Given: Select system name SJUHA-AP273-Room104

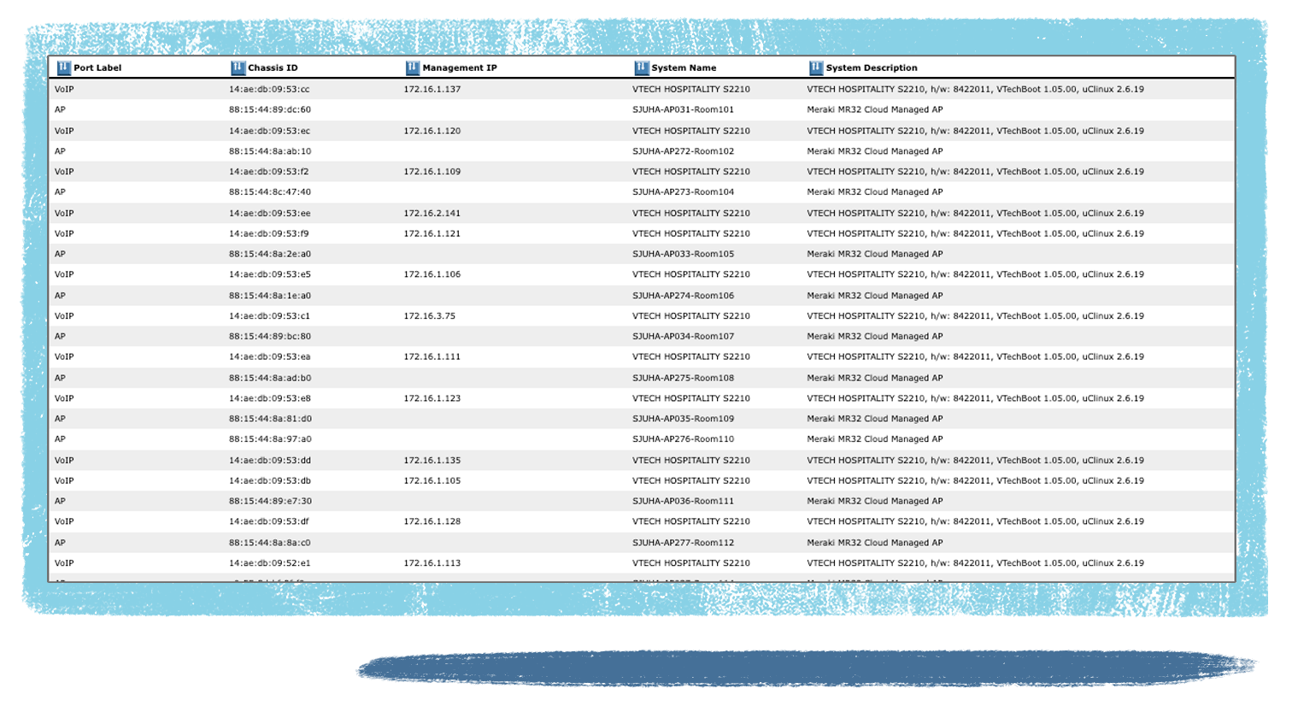Looking at the screenshot, I should coord(683,192).
